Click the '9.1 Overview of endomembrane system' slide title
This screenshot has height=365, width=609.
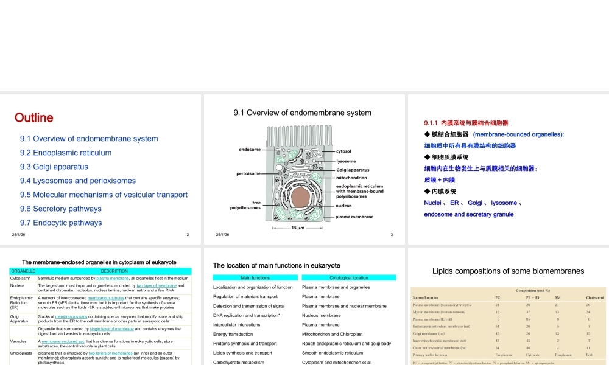tap(302, 113)
